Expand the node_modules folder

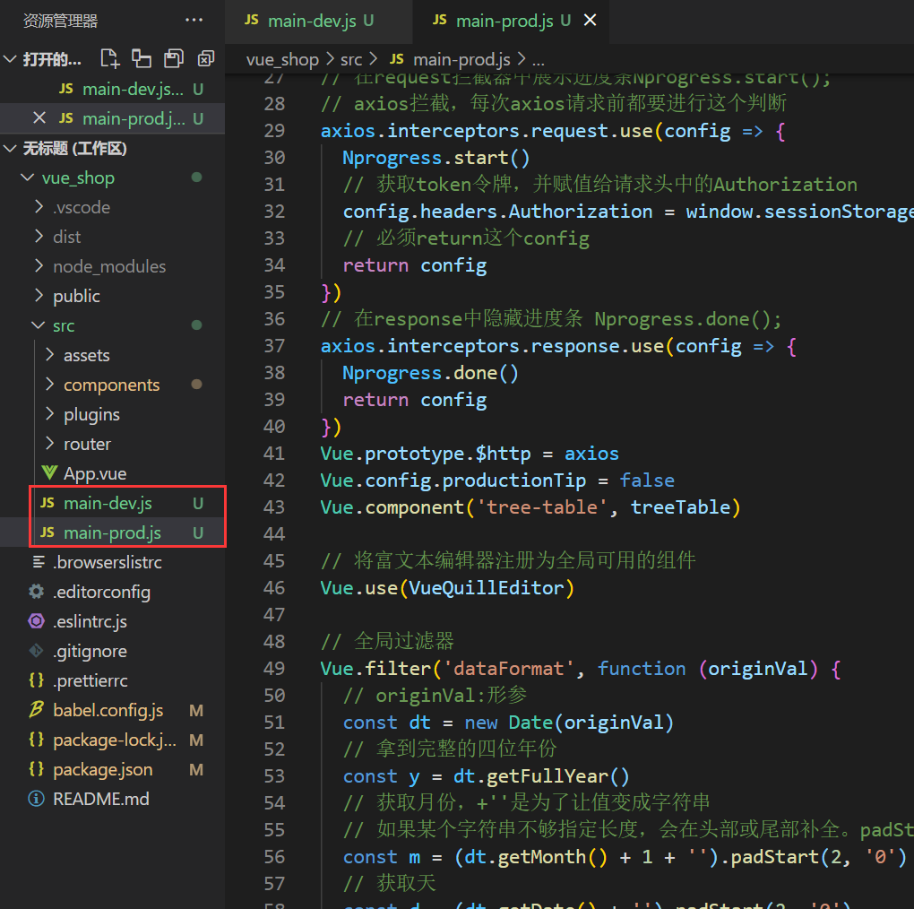point(108,266)
